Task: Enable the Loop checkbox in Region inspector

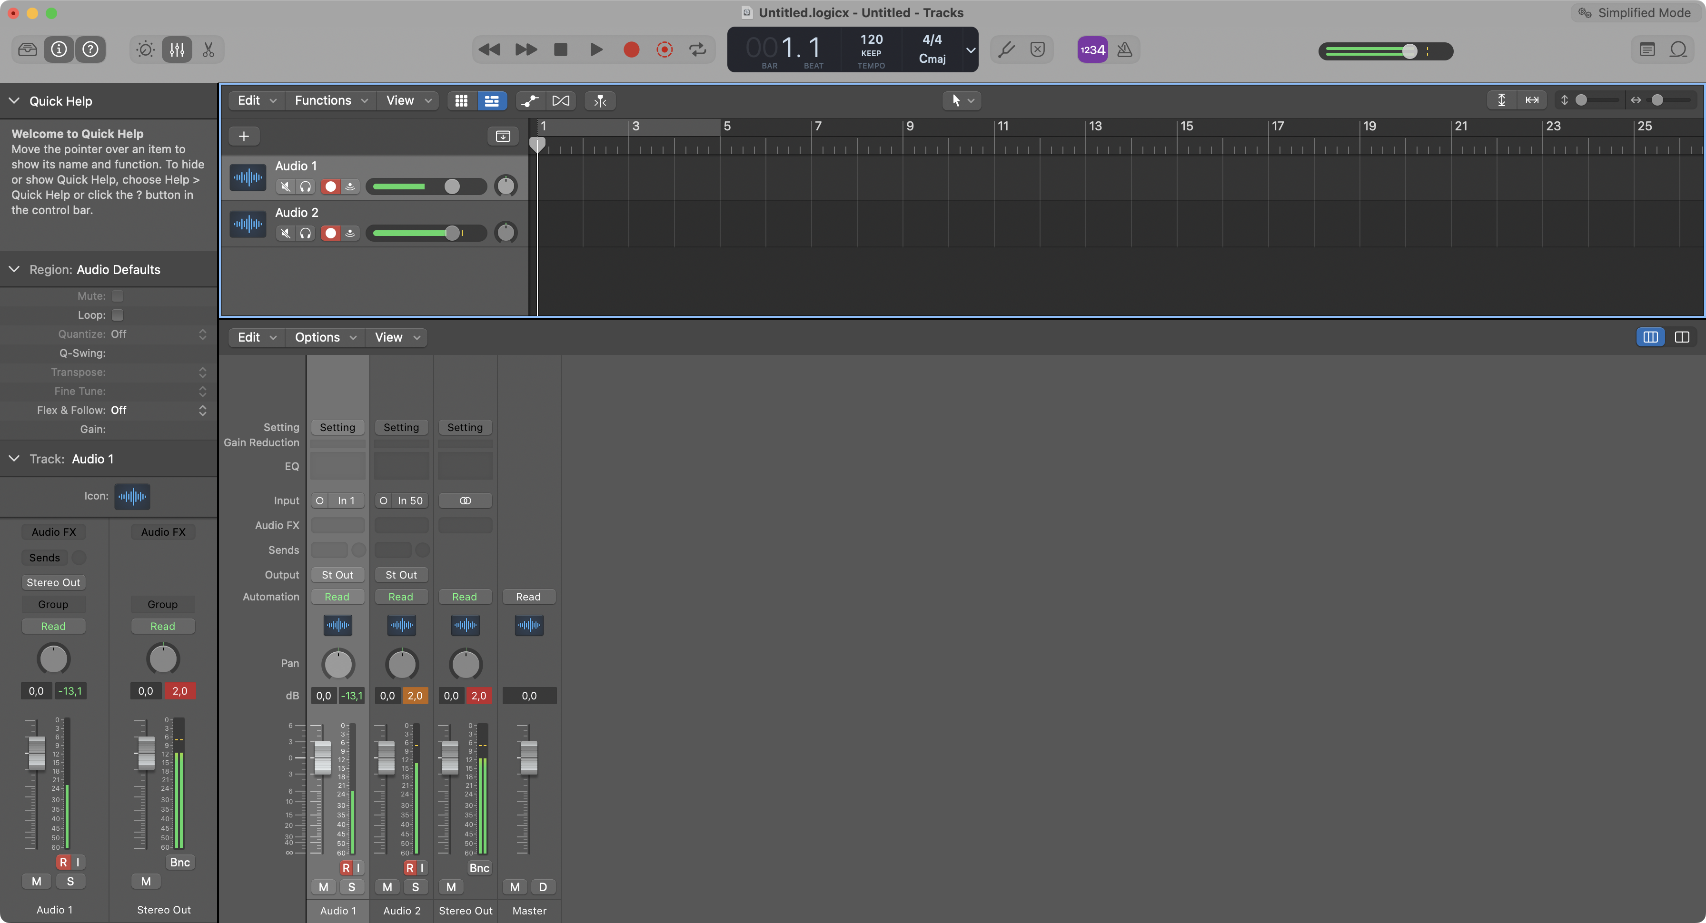Action: click(118, 315)
